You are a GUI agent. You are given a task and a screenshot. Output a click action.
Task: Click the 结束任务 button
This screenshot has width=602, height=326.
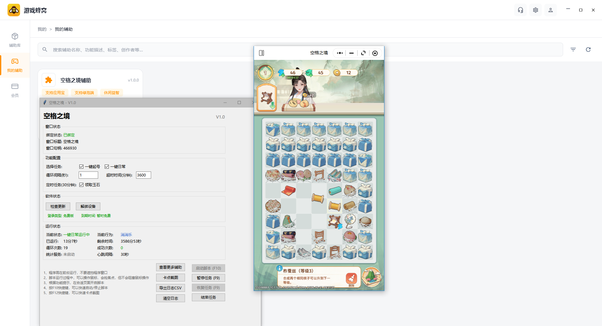pyautogui.click(x=209, y=297)
